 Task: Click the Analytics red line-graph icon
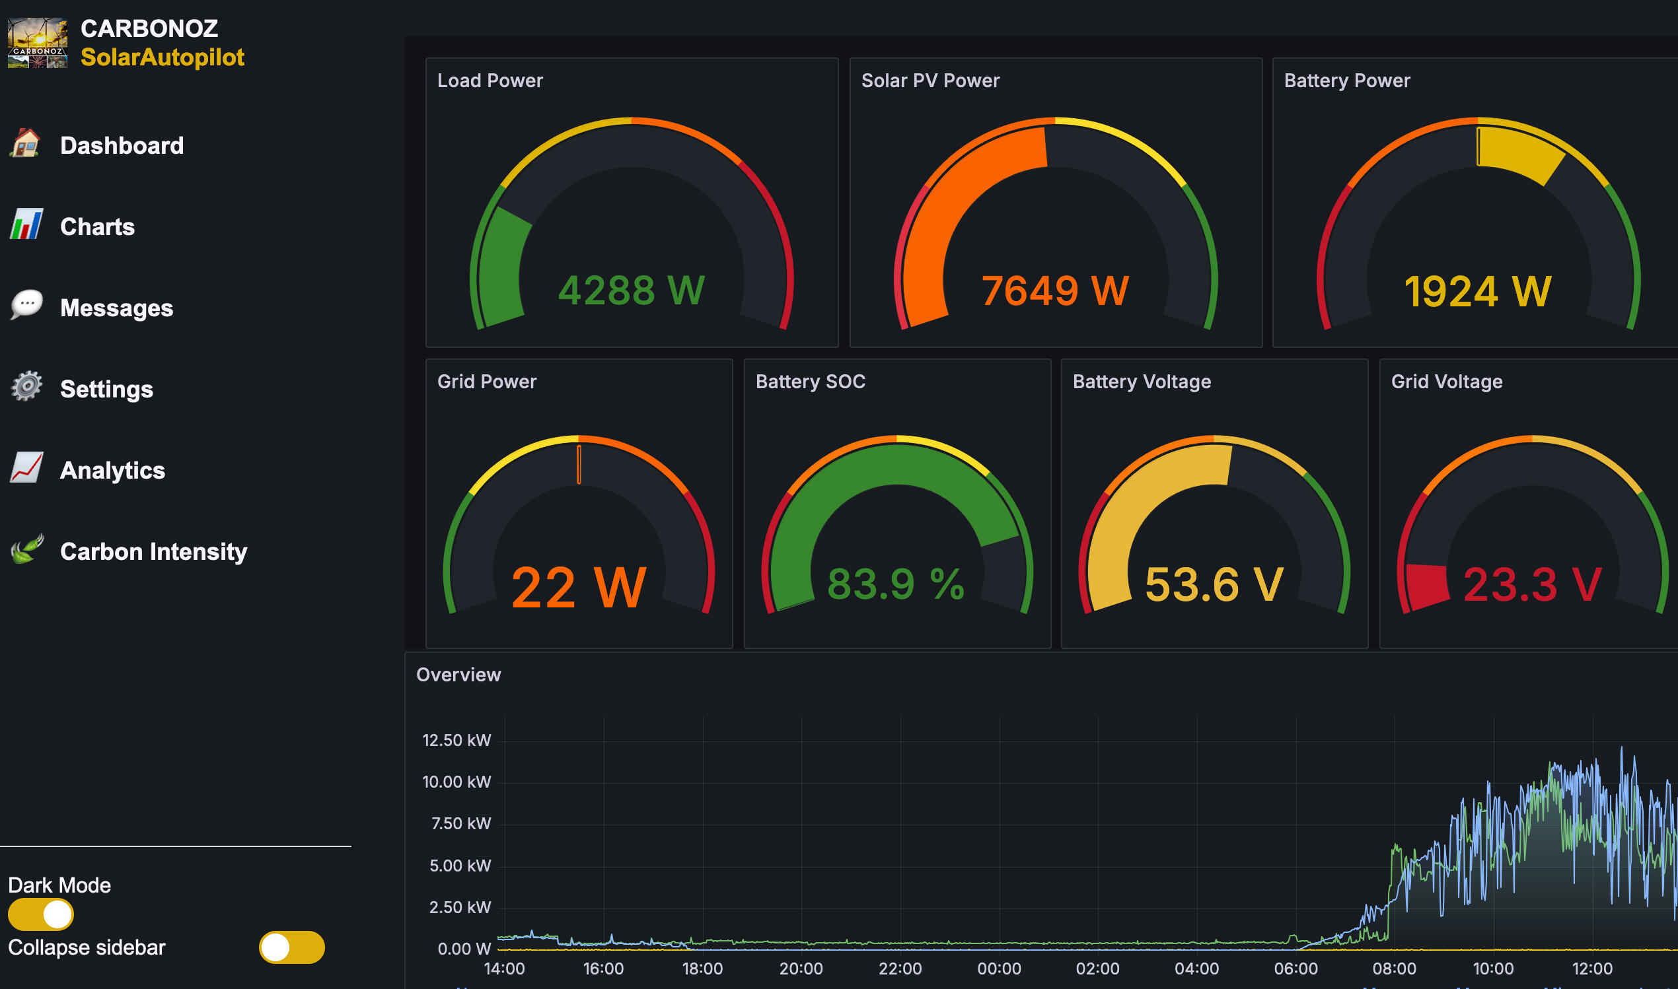(24, 469)
